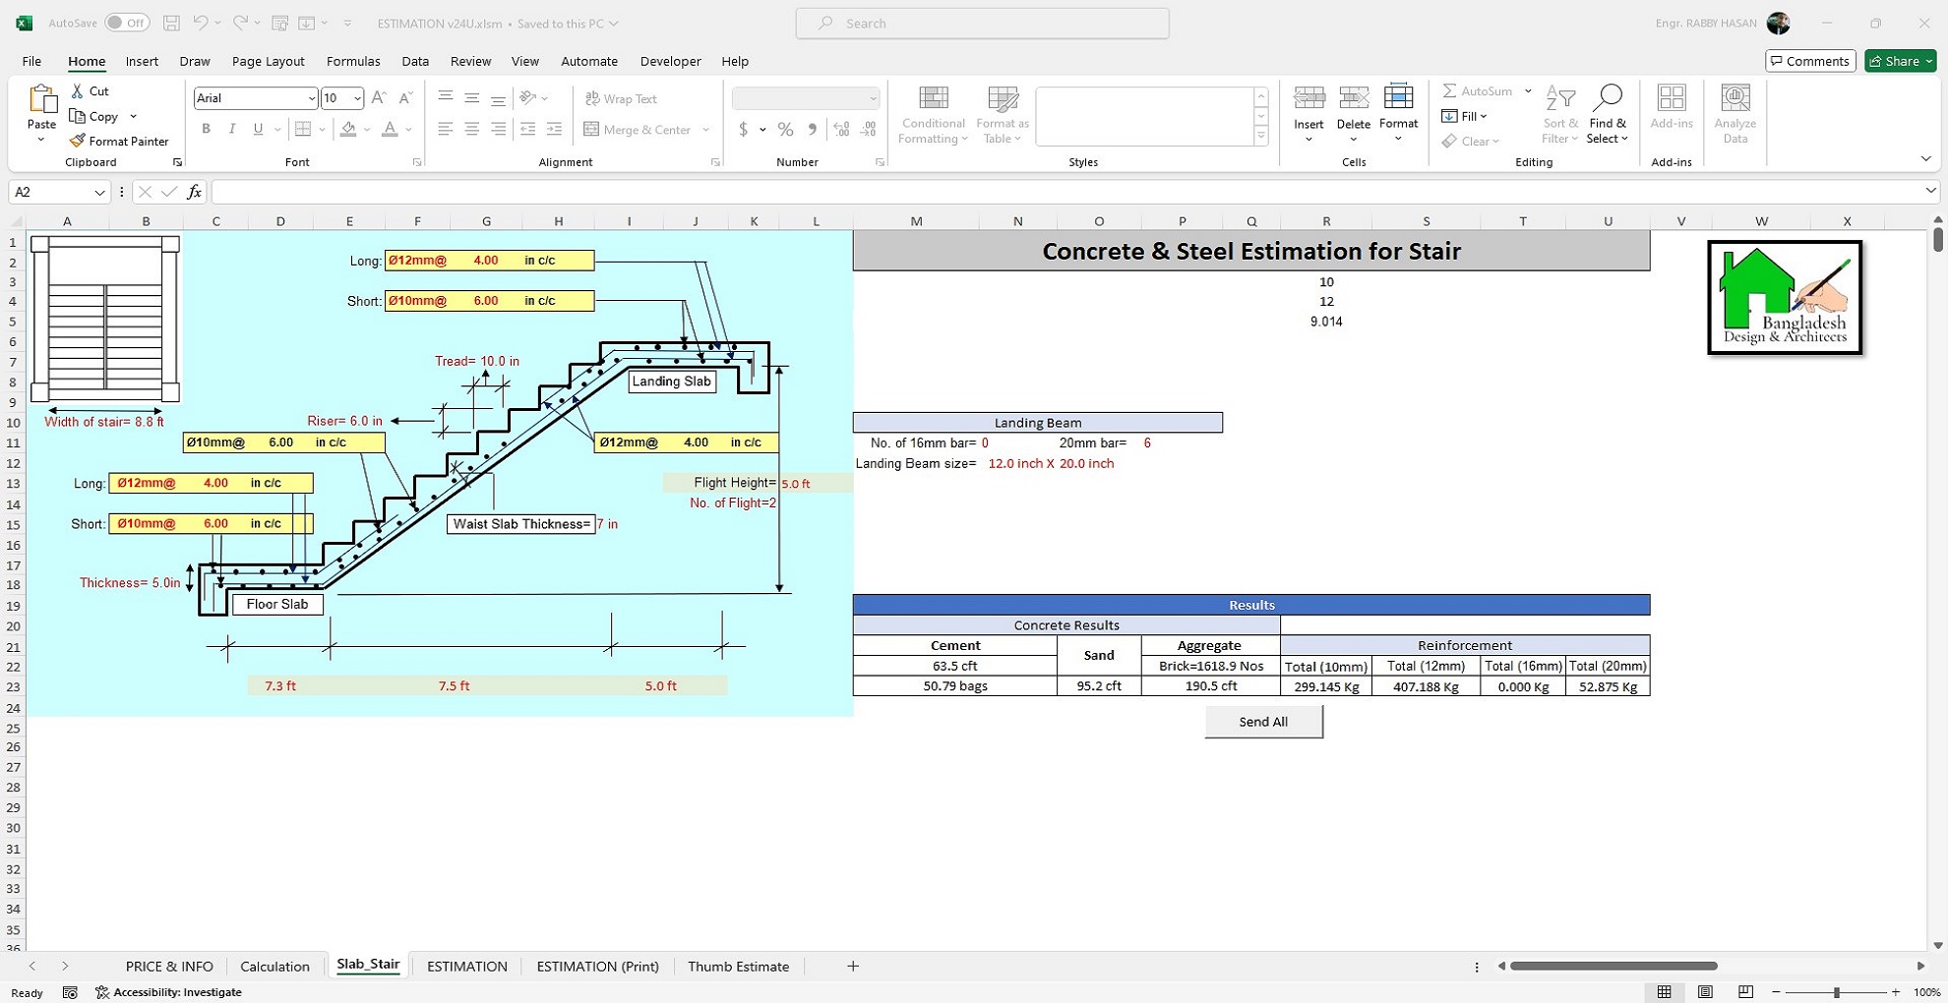Click the Insert Function fx icon
1948x1003 pixels.
pyautogui.click(x=194, y=192)
